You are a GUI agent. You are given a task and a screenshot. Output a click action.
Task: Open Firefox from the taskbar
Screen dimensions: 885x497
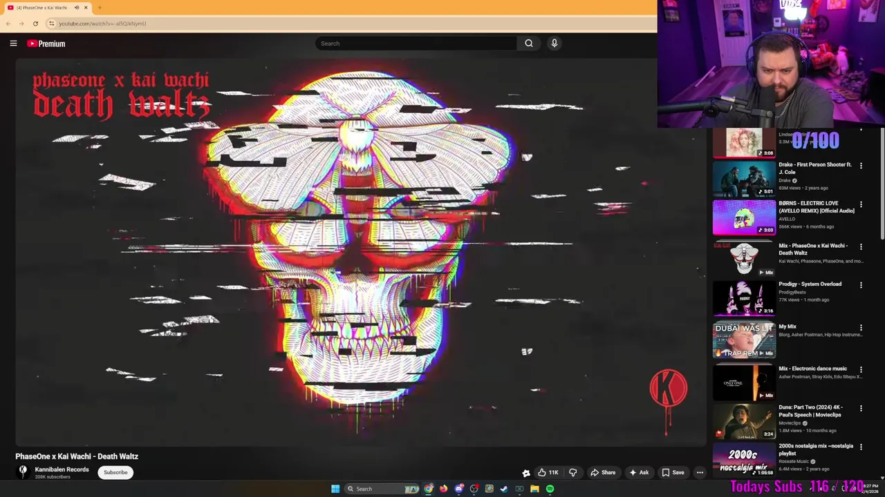(444, 489)
